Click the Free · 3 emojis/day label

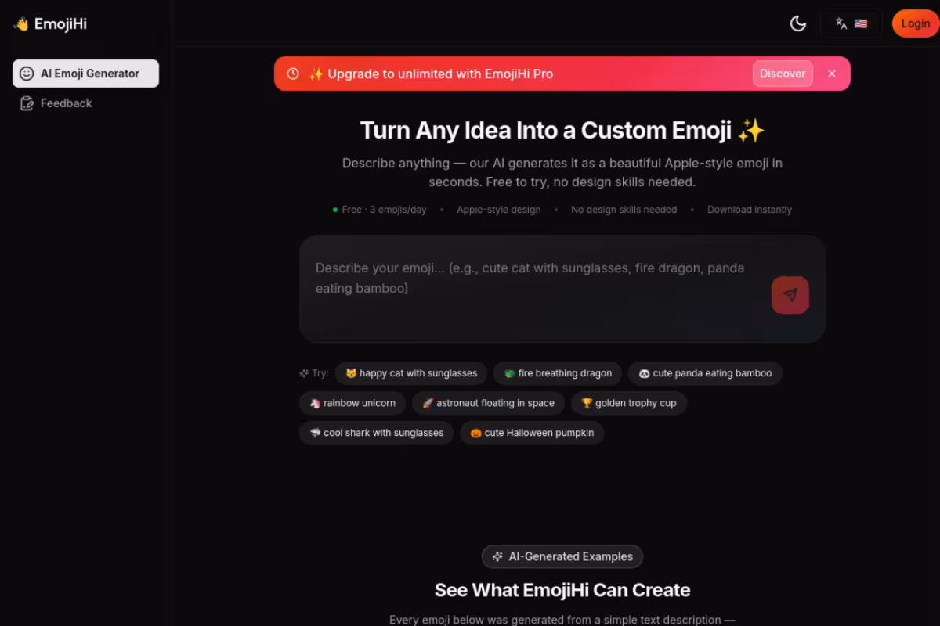pos(379,210)
